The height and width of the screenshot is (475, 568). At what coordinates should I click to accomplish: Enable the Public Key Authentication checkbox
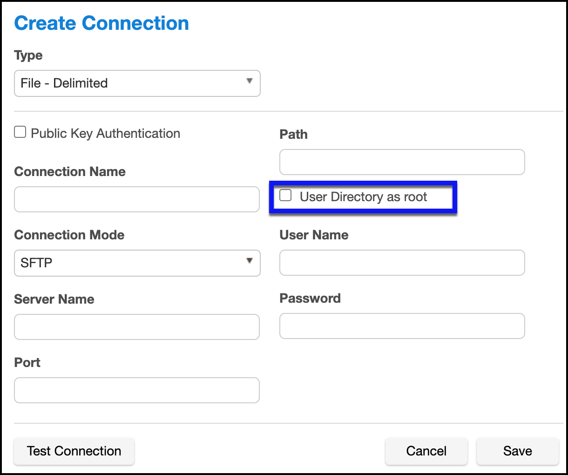(x=20, y=132)
